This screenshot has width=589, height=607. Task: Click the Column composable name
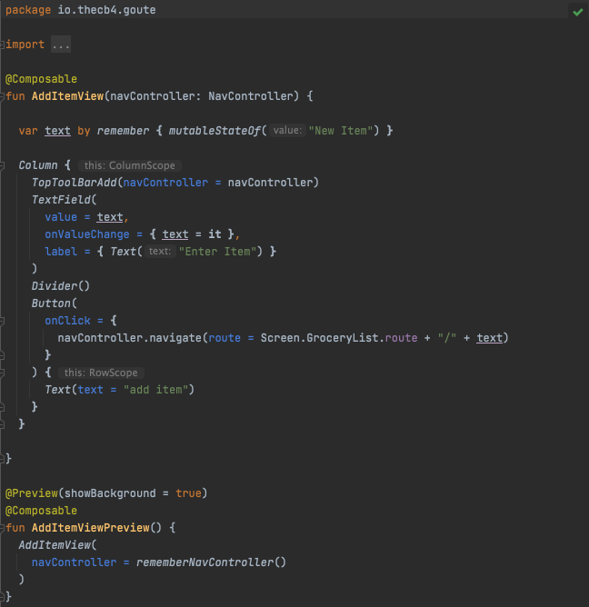(38, 165)
